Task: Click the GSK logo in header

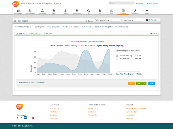Action: click(16, 4)
